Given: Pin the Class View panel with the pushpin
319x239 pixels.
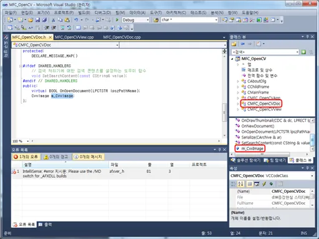Looking at the screenshot, I should (x=308, y=37).
